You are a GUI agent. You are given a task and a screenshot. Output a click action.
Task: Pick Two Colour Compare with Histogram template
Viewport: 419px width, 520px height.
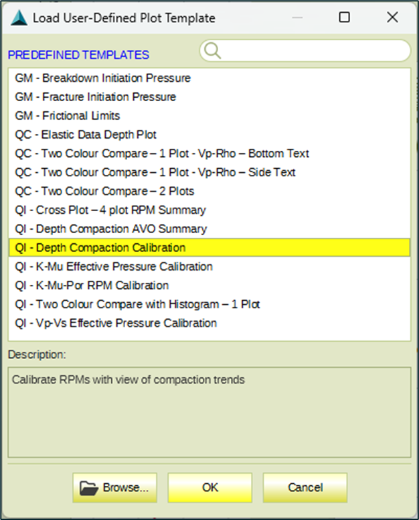click(209, 304)
